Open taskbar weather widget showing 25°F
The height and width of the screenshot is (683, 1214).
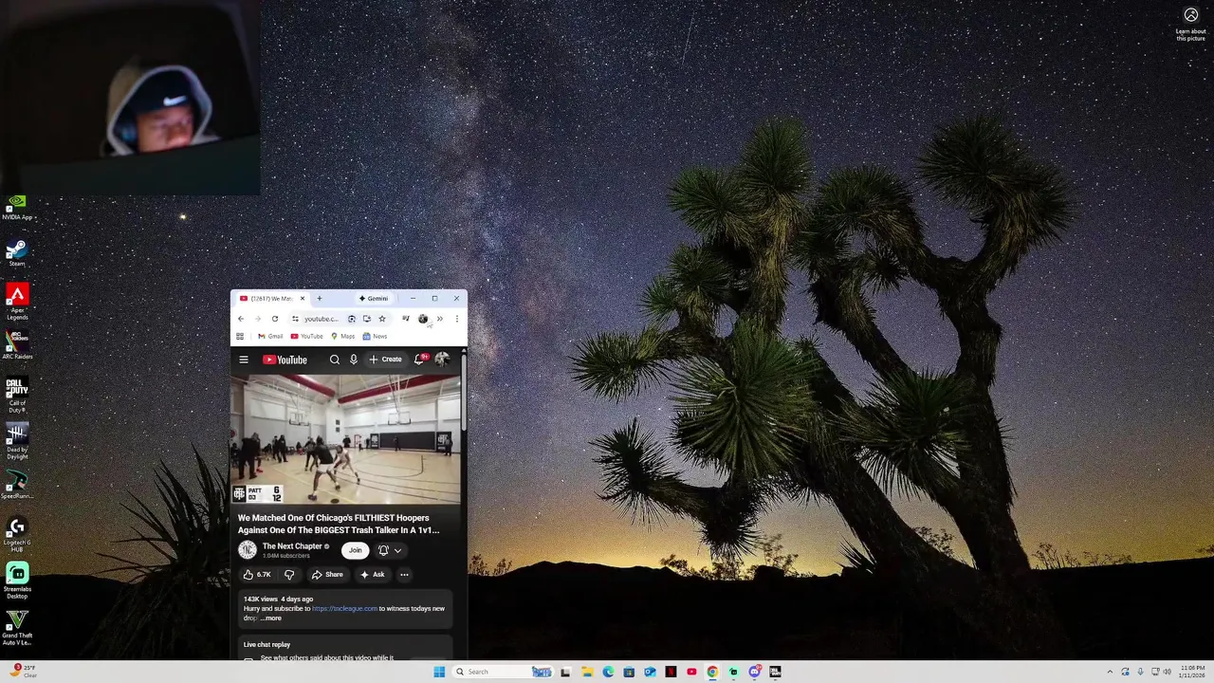pos(23,671)
